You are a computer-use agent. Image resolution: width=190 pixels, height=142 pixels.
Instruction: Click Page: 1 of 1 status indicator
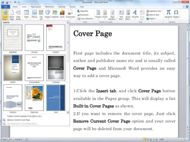click(x=7, y=139)
